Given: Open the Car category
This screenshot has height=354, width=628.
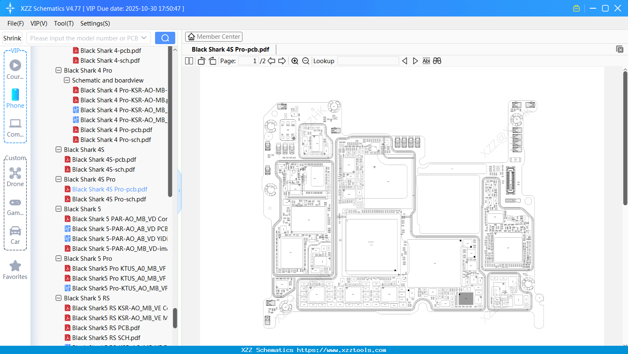Looking at the screenshot, I should [x=15, y=235].
